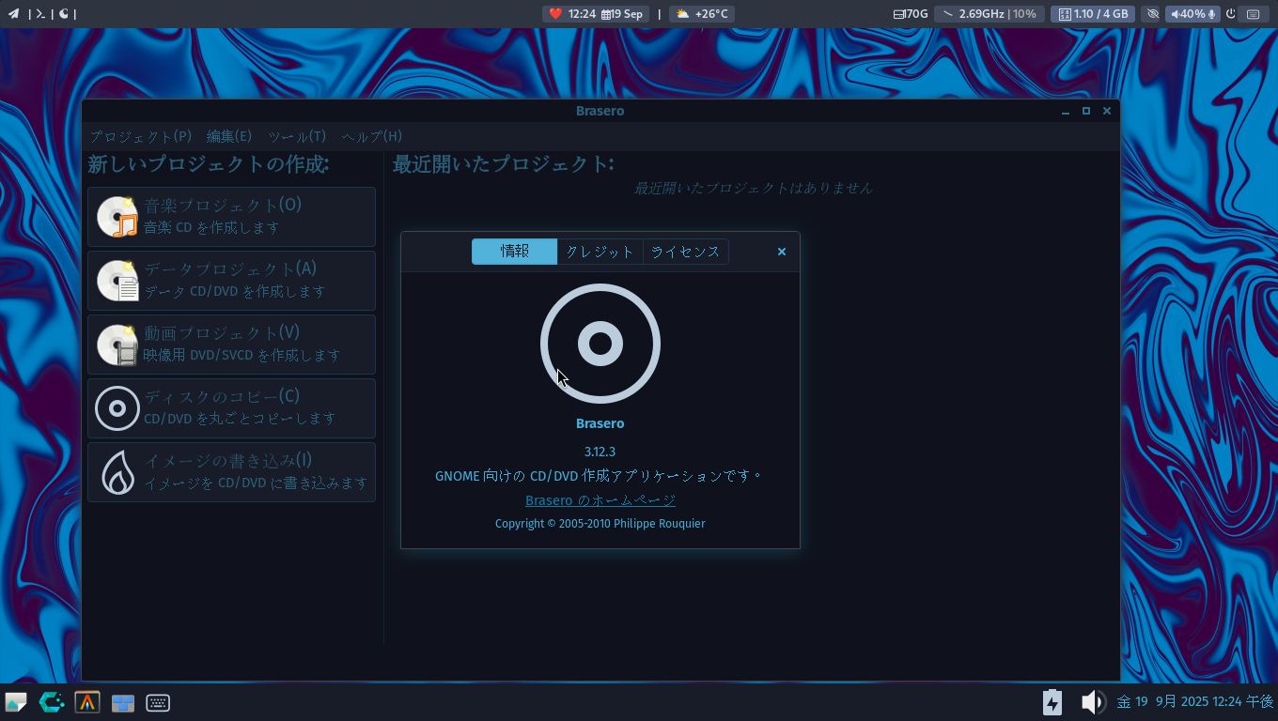Click the battery charging icon in taskbar
This screenshot has width=1278, height=721.
click(1052, 702)
